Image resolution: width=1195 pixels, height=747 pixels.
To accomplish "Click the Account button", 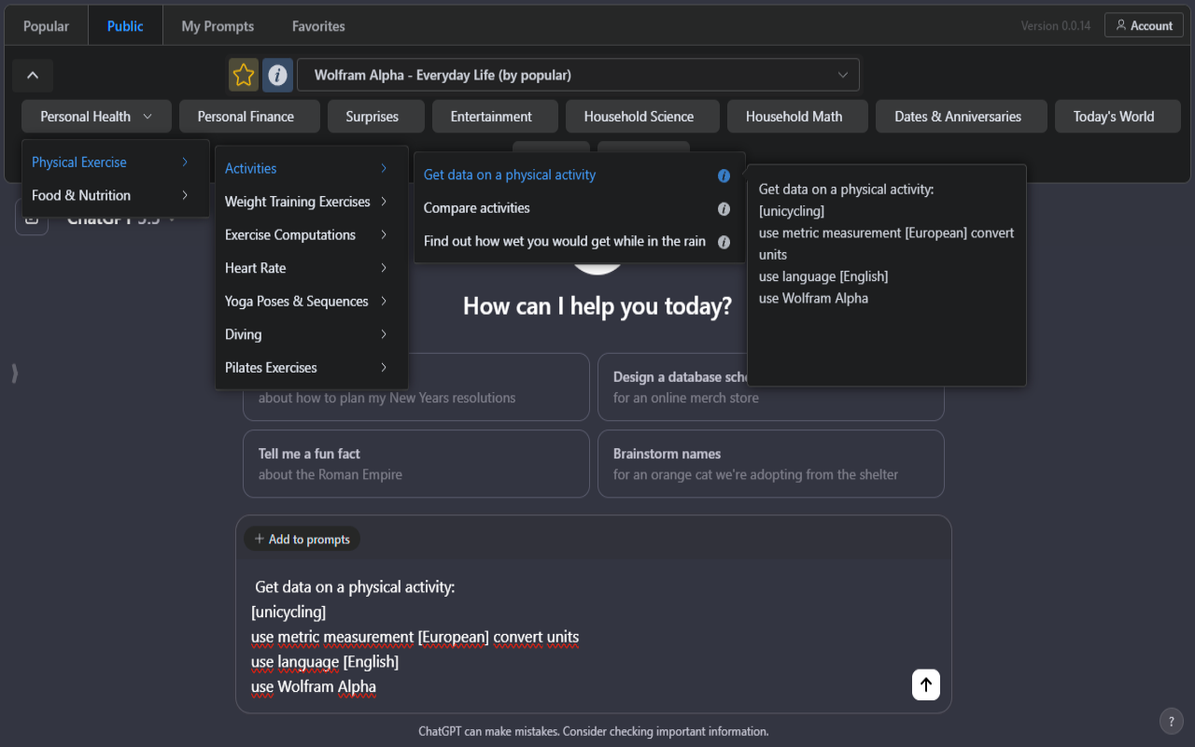I will pos(1144,25).
